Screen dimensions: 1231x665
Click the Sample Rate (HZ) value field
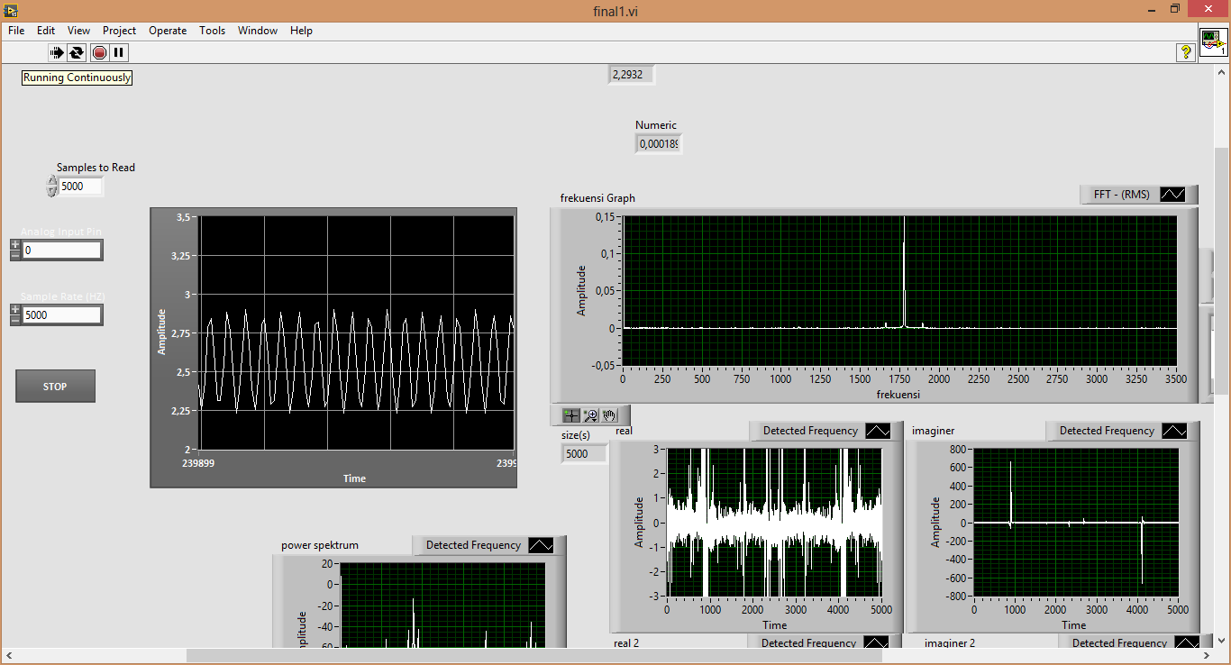pos(61,315)
